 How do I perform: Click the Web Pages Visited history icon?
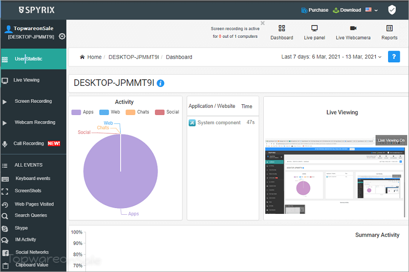pos(5,205)
